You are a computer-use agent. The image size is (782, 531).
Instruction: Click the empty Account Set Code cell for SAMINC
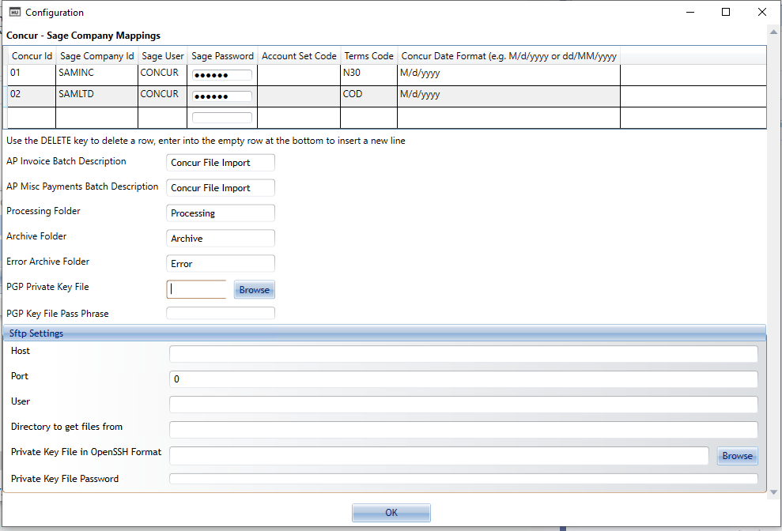tap(299, 75)
